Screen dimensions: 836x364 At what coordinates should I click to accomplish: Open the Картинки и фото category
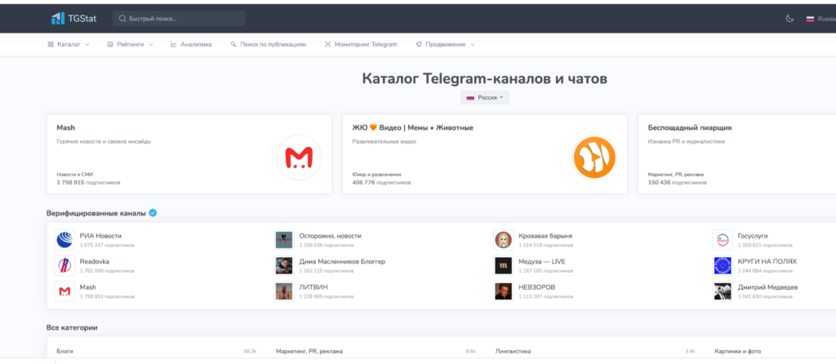pos(738,351)
